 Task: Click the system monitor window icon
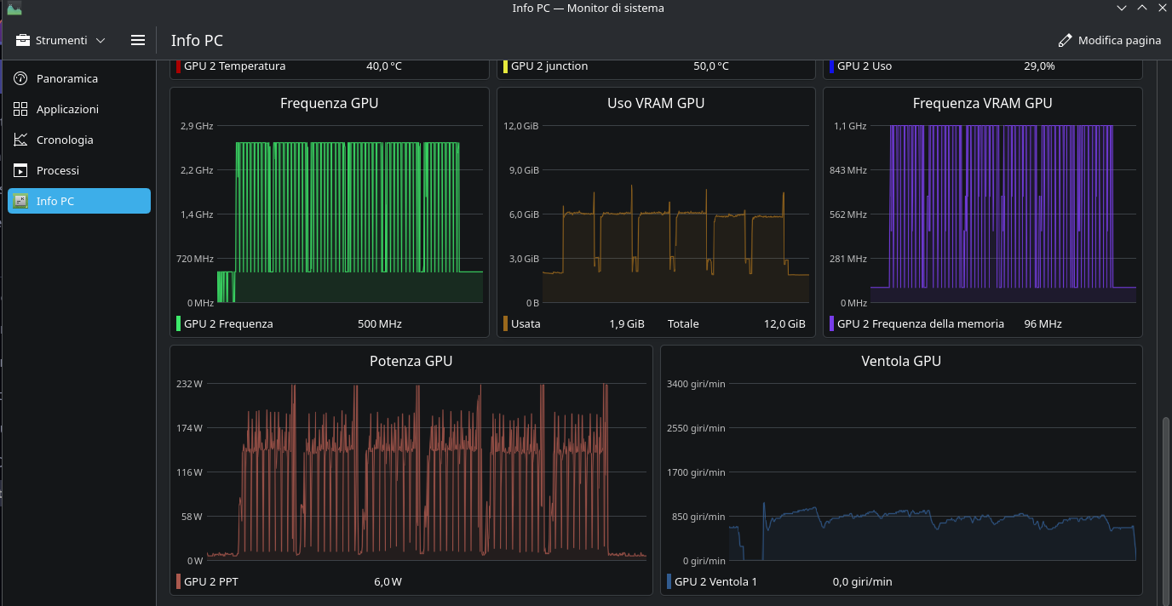point(14,9)
